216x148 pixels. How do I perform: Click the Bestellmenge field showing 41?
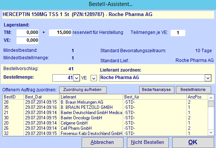tap(63, 78)
